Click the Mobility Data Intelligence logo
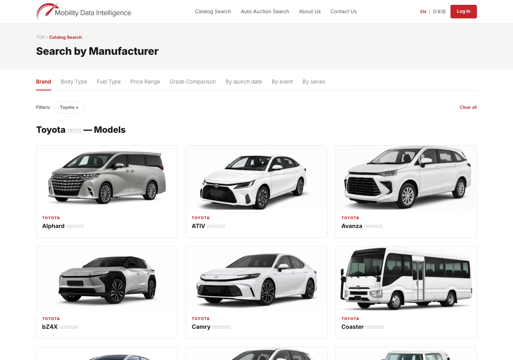The image size is (513, 360). [84, 12]
